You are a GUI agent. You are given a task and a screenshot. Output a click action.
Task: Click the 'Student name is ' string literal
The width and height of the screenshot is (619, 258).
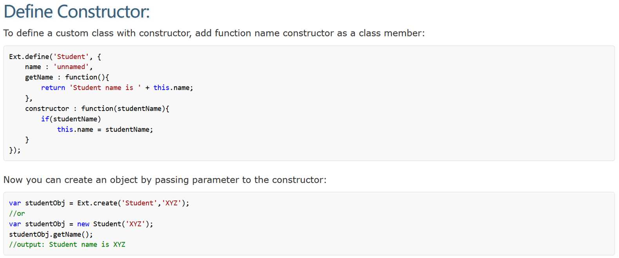coord(105,88)
